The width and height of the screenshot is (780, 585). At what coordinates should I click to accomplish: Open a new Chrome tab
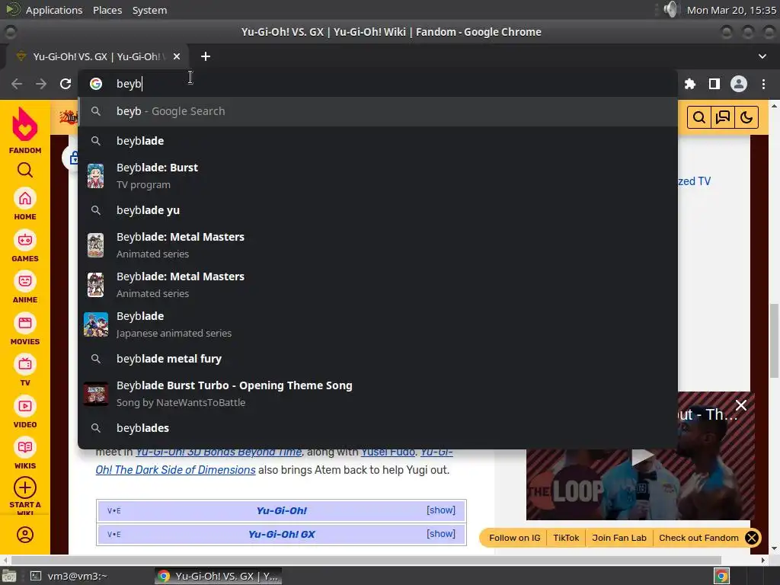tap(206, 56)
